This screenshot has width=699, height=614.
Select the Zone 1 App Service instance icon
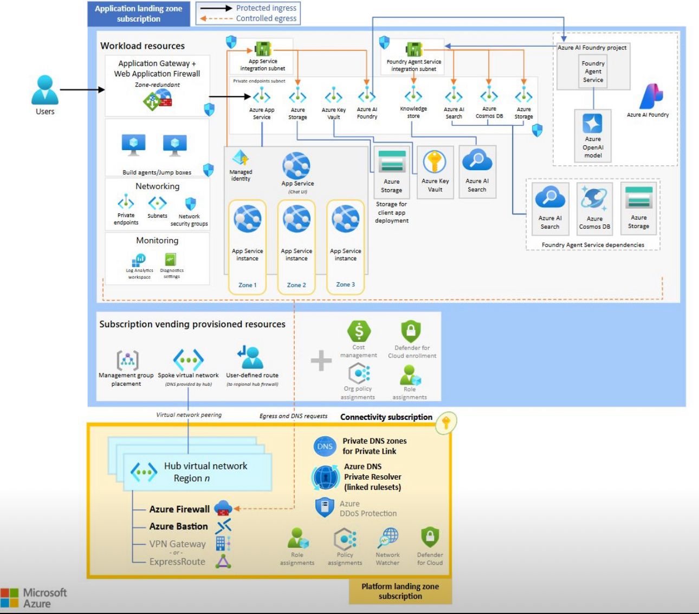point(248,218)
